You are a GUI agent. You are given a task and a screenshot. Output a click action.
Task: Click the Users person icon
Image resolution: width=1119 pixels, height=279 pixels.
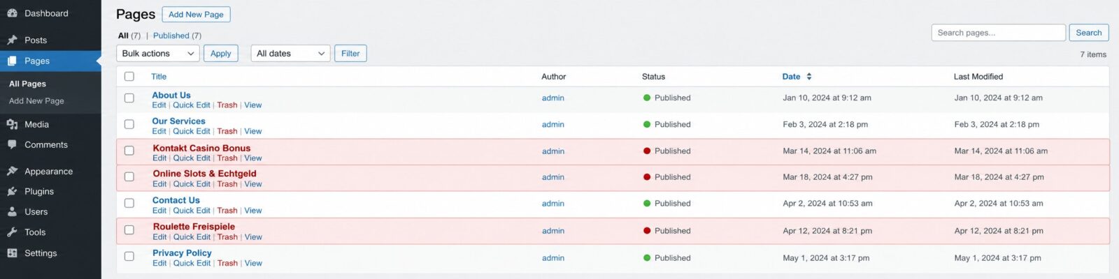click(x=12, y=211)
